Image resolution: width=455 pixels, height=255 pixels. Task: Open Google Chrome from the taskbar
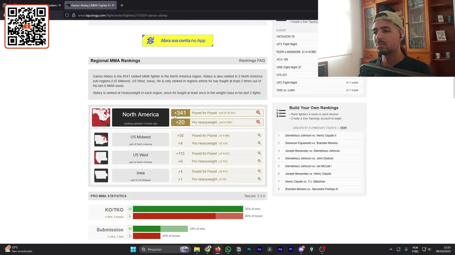208,249
